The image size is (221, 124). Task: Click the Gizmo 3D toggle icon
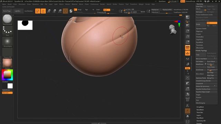pyautogui.click(x=65, y=11)
